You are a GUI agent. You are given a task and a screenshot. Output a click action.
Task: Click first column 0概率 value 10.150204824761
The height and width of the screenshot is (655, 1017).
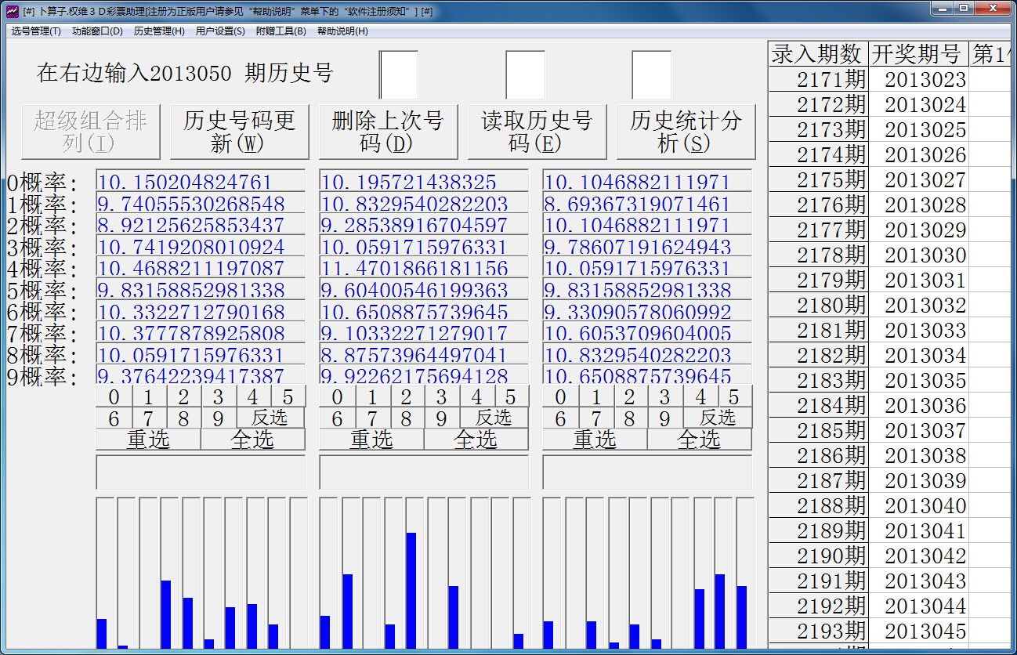coord(201,181)
